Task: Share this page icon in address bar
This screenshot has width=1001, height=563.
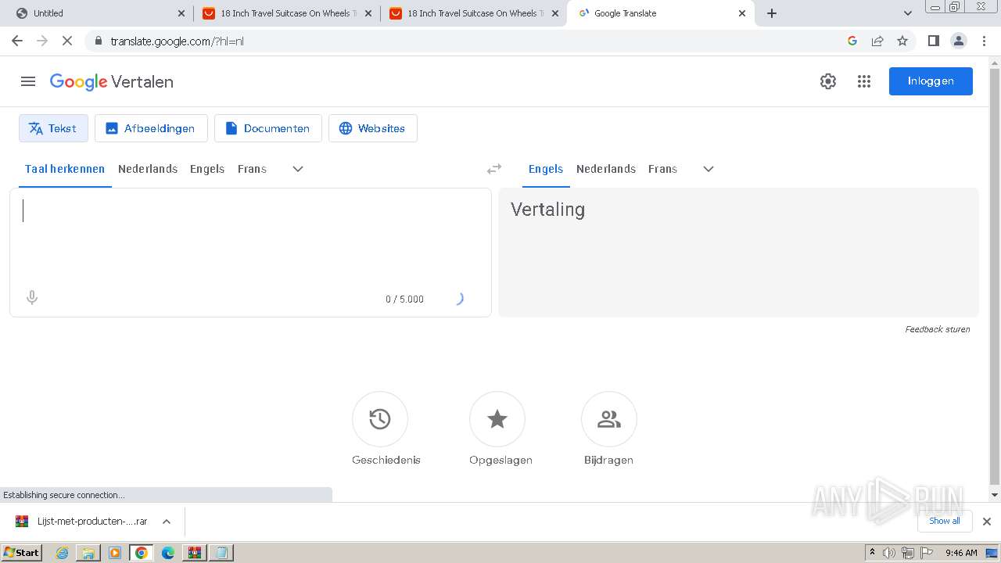Action: (877, 41)
